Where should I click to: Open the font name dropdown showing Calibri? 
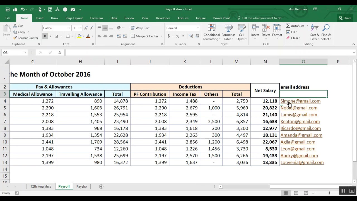(69, 28)
